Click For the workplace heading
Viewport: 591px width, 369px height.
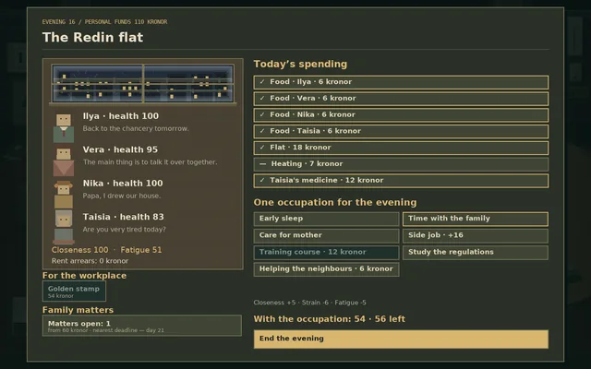[84, 276]
